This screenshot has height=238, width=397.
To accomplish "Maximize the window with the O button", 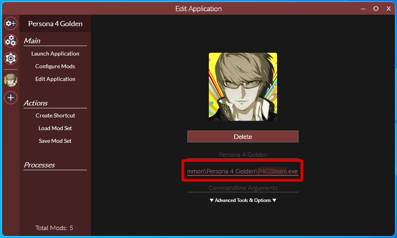I will [376, 9].
